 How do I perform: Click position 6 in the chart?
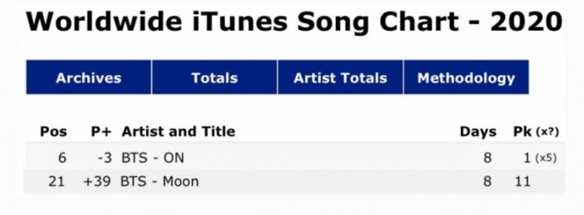pos(62,158)
